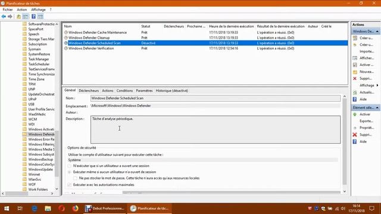Click red X Supprimer le dossier icon
The image size is (381, 214).
[355, 78]
